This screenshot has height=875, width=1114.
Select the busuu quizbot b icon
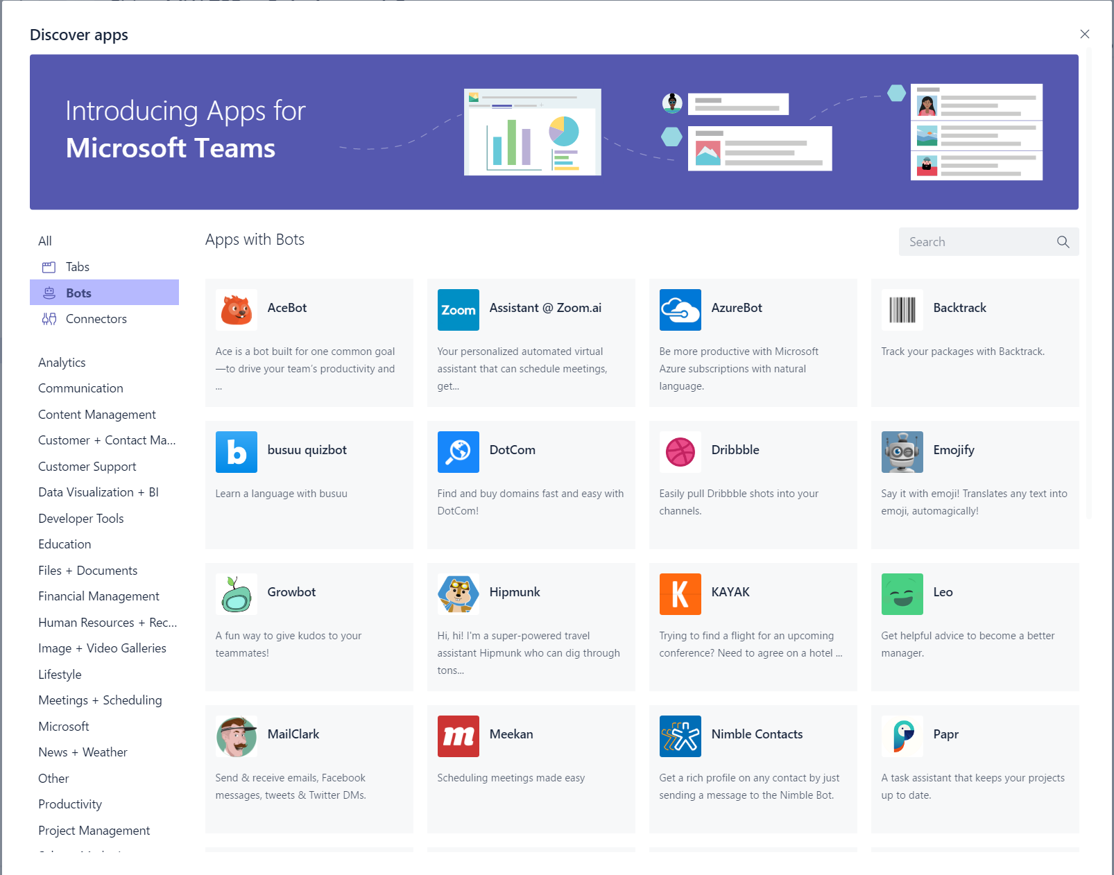[236, 452]
